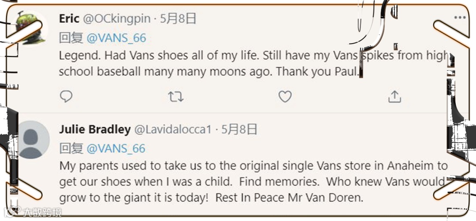Click the 5月8日 date on Julie's tweet

239,129
